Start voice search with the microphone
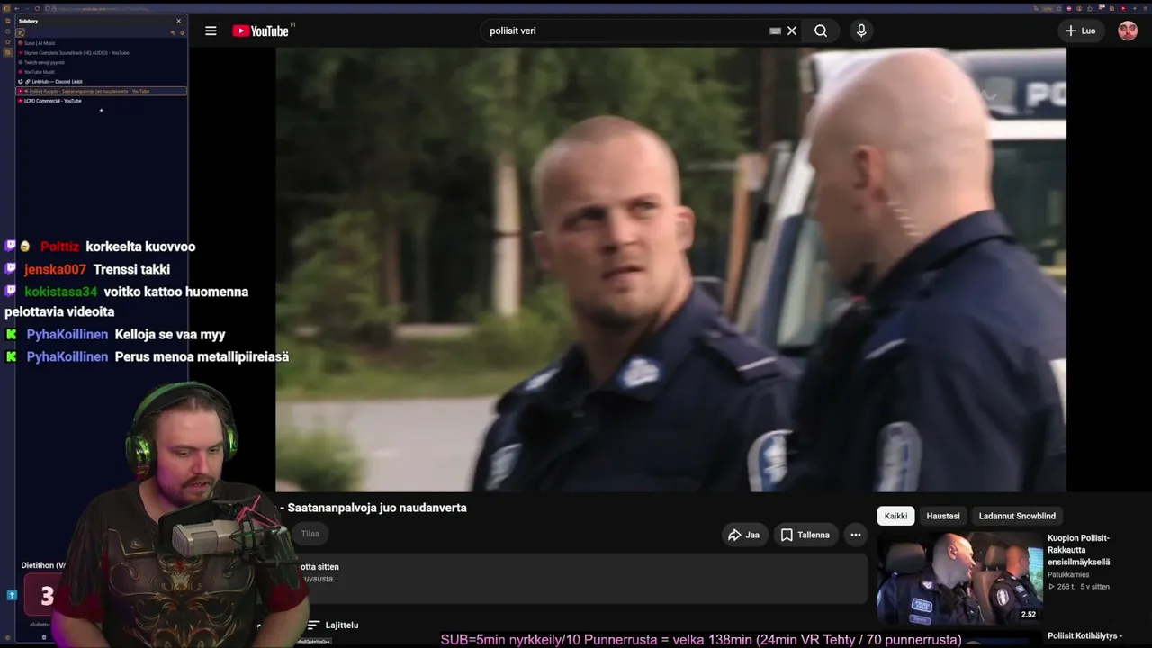The width and height of the screenshot is (1152, 648). pos(861,31)
